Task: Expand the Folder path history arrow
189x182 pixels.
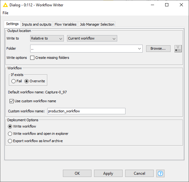Action: point(139,49)
